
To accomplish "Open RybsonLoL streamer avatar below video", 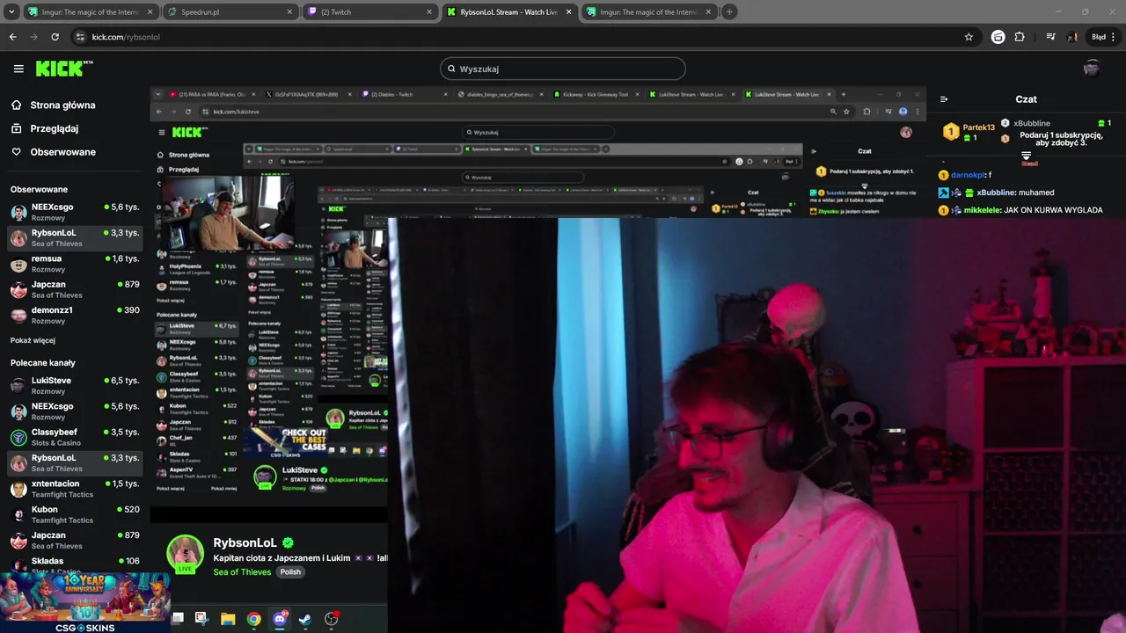I will pos(186,553).
